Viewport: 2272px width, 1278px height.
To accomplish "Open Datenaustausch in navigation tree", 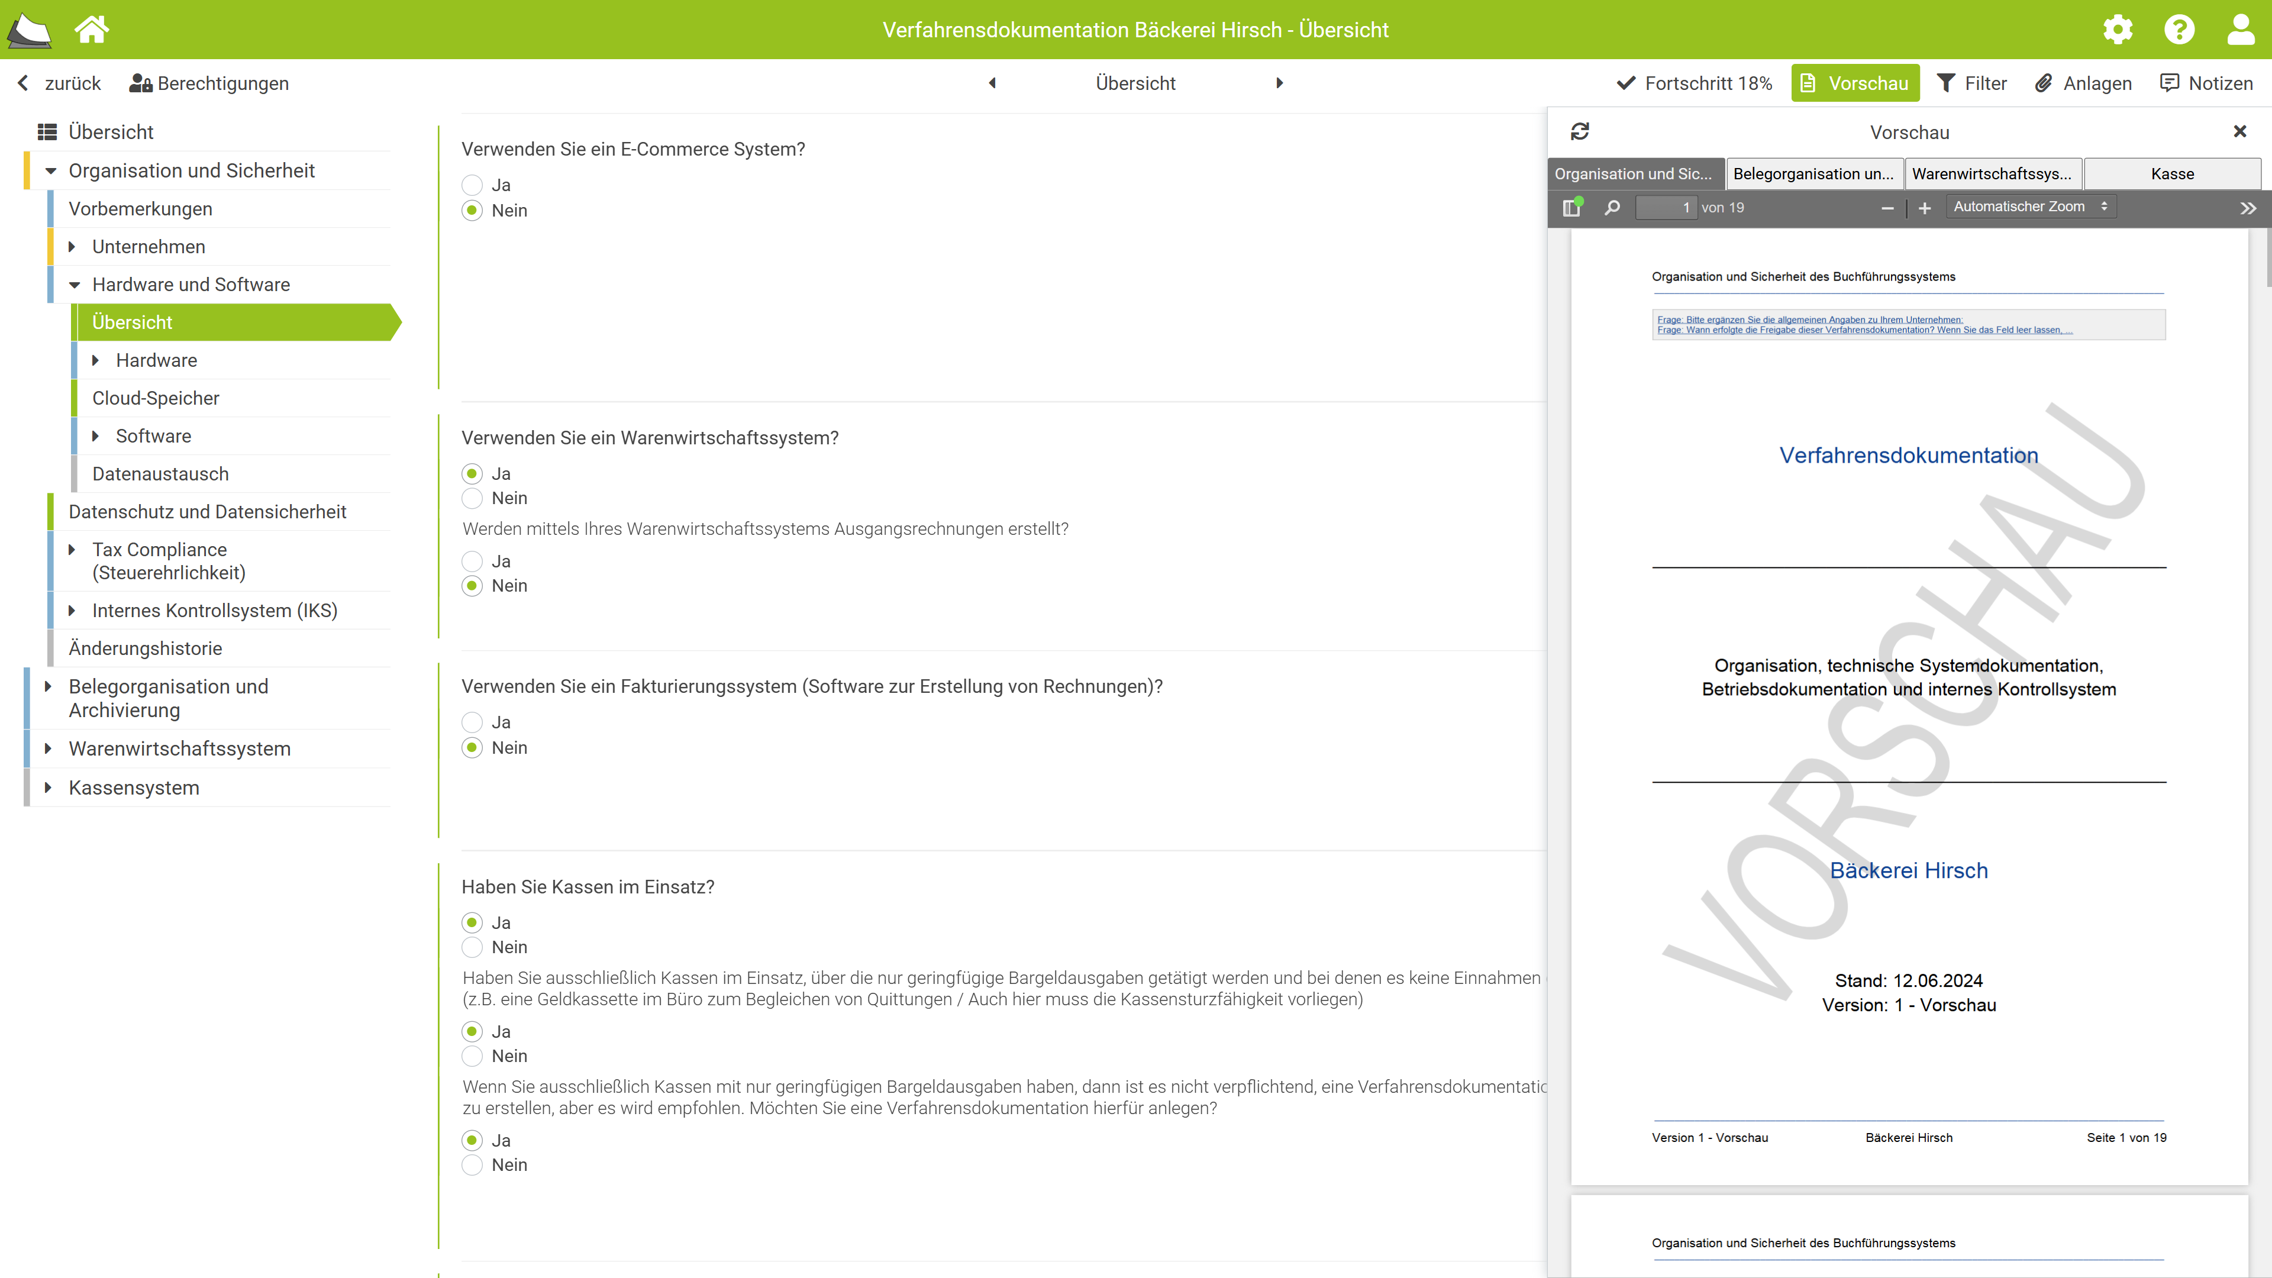I will 160,475.
